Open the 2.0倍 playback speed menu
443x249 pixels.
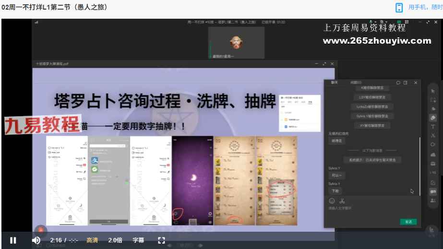click(x=115, y=240)
